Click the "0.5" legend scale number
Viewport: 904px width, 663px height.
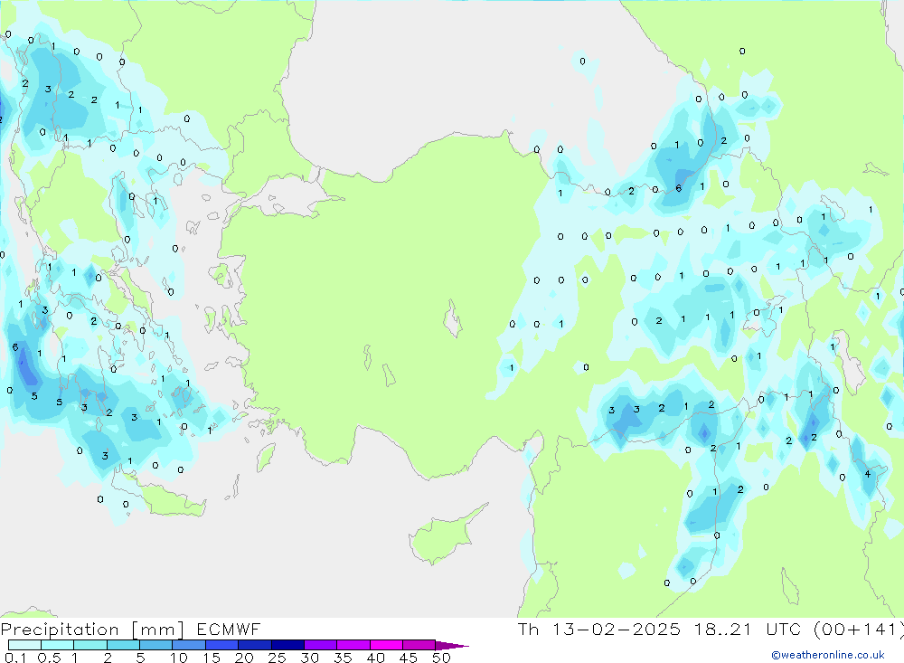pos(49,658)
